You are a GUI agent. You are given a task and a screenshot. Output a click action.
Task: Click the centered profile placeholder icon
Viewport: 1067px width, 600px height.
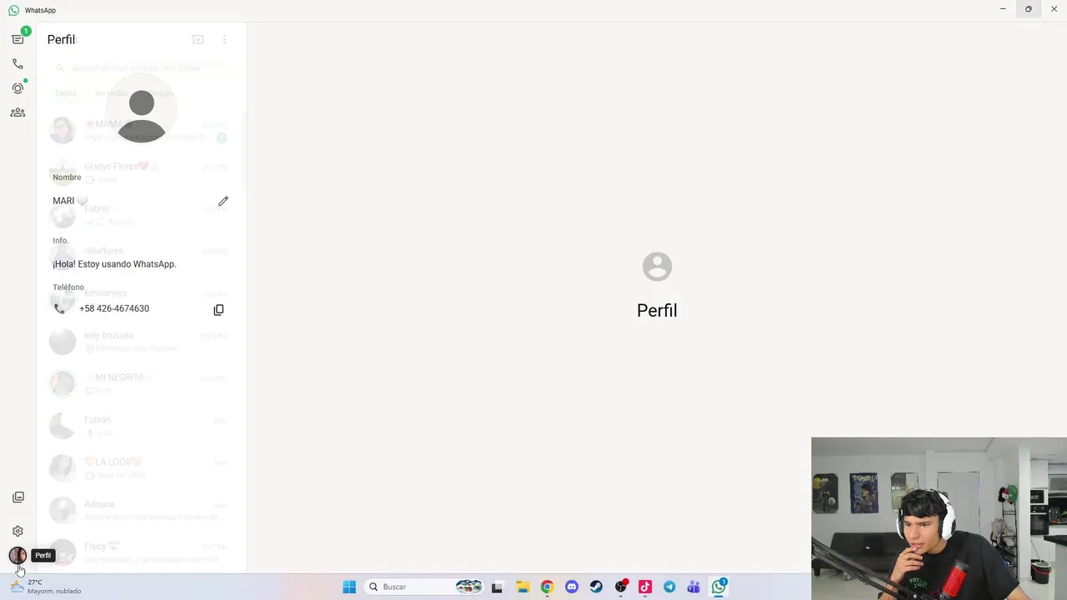pyautogui.click(x=657, y=267)
